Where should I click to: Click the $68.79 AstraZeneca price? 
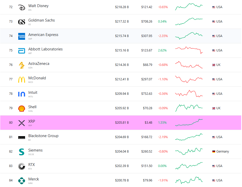[148, 65]
